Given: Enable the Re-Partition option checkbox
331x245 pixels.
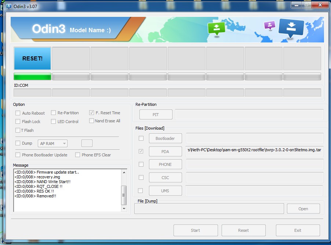Looking at the screenshot, I should click(54, 113).
